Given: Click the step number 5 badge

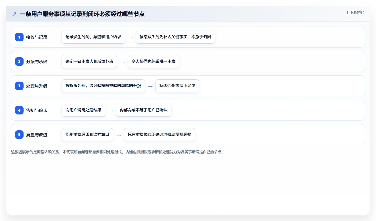Looking at the screenshot, I should [19, 135].
